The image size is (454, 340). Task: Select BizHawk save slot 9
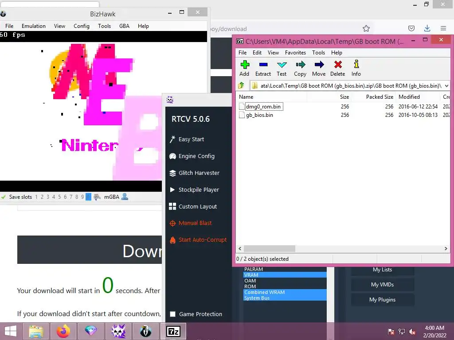[82, 197]
